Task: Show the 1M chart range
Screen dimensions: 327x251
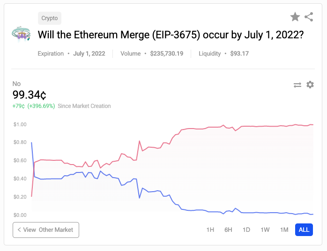Action: point(284,230)
